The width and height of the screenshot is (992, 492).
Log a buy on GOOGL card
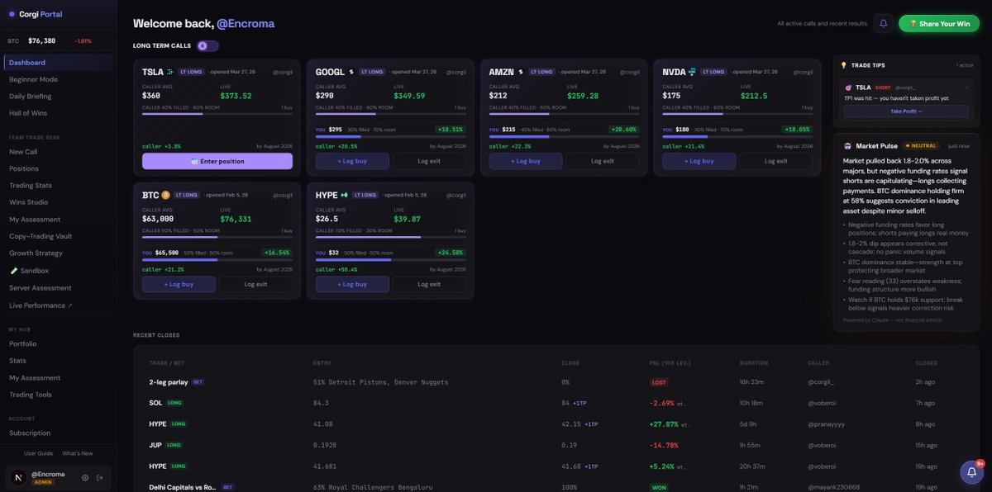(352, 161)
